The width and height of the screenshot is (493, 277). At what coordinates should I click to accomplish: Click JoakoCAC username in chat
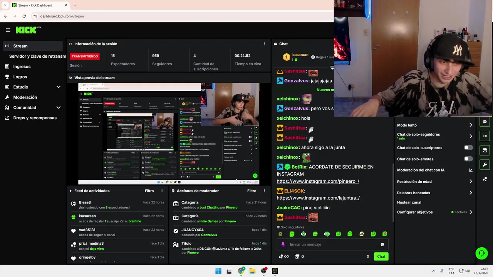288,208
